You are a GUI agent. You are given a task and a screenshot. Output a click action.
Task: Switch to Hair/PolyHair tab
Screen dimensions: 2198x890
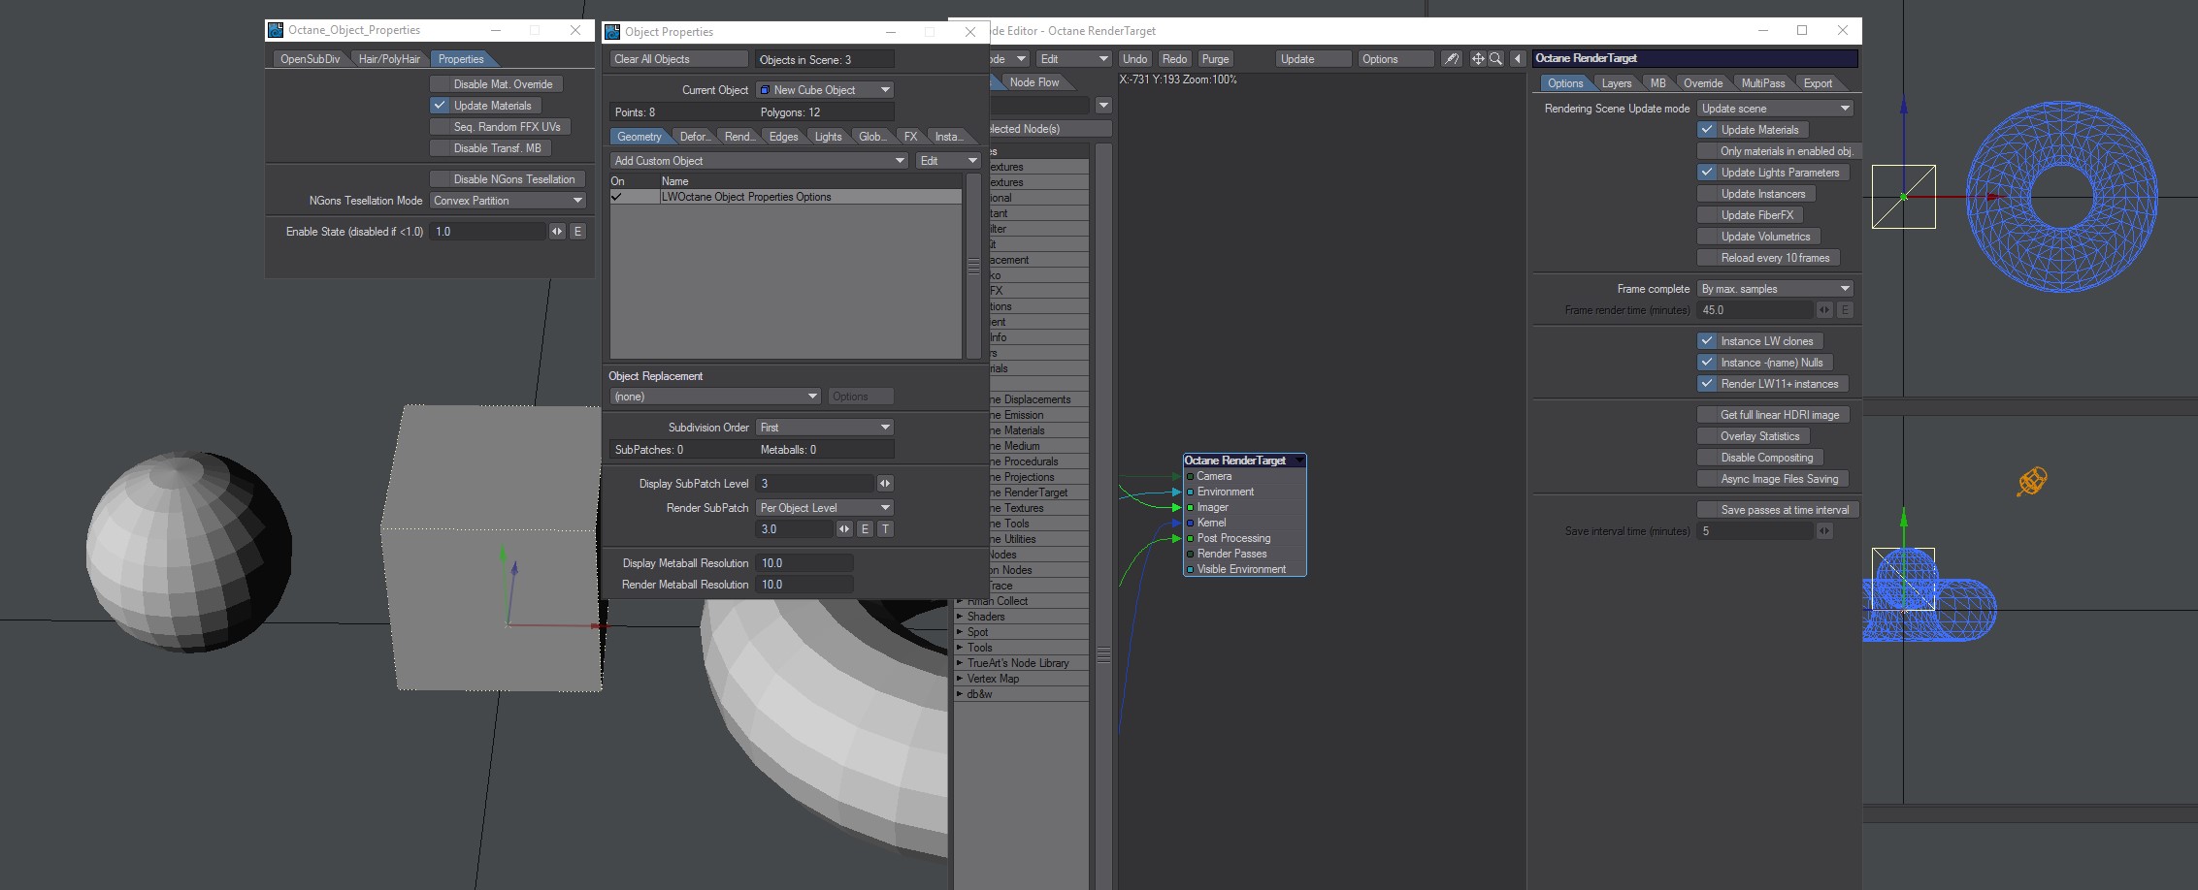click(x=389, y=59)
